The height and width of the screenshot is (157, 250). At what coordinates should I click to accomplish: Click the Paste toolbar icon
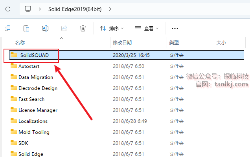coord(26,28)
